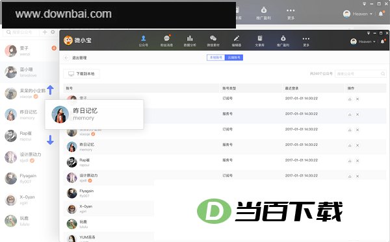The width and height of the screenshot is (390, 242).
Task: Click the 昨日记忆 memory drag card
Action: (x=94, y=114)
